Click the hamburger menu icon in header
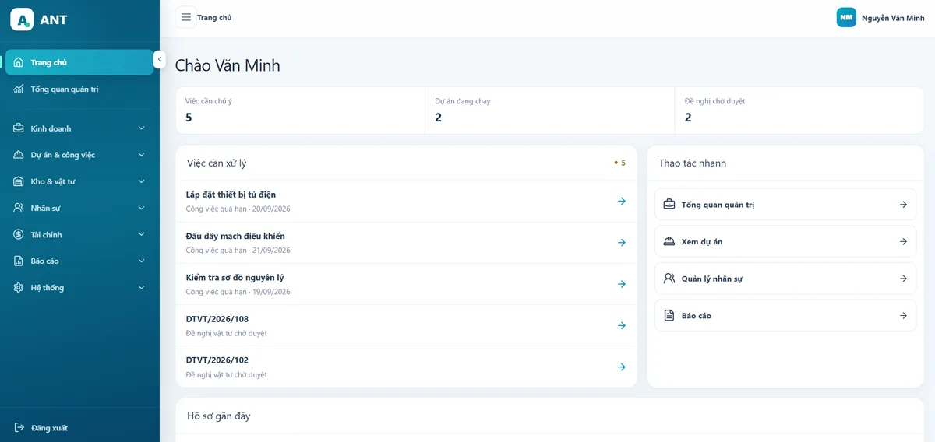935x442 pixels. (185, 17)
